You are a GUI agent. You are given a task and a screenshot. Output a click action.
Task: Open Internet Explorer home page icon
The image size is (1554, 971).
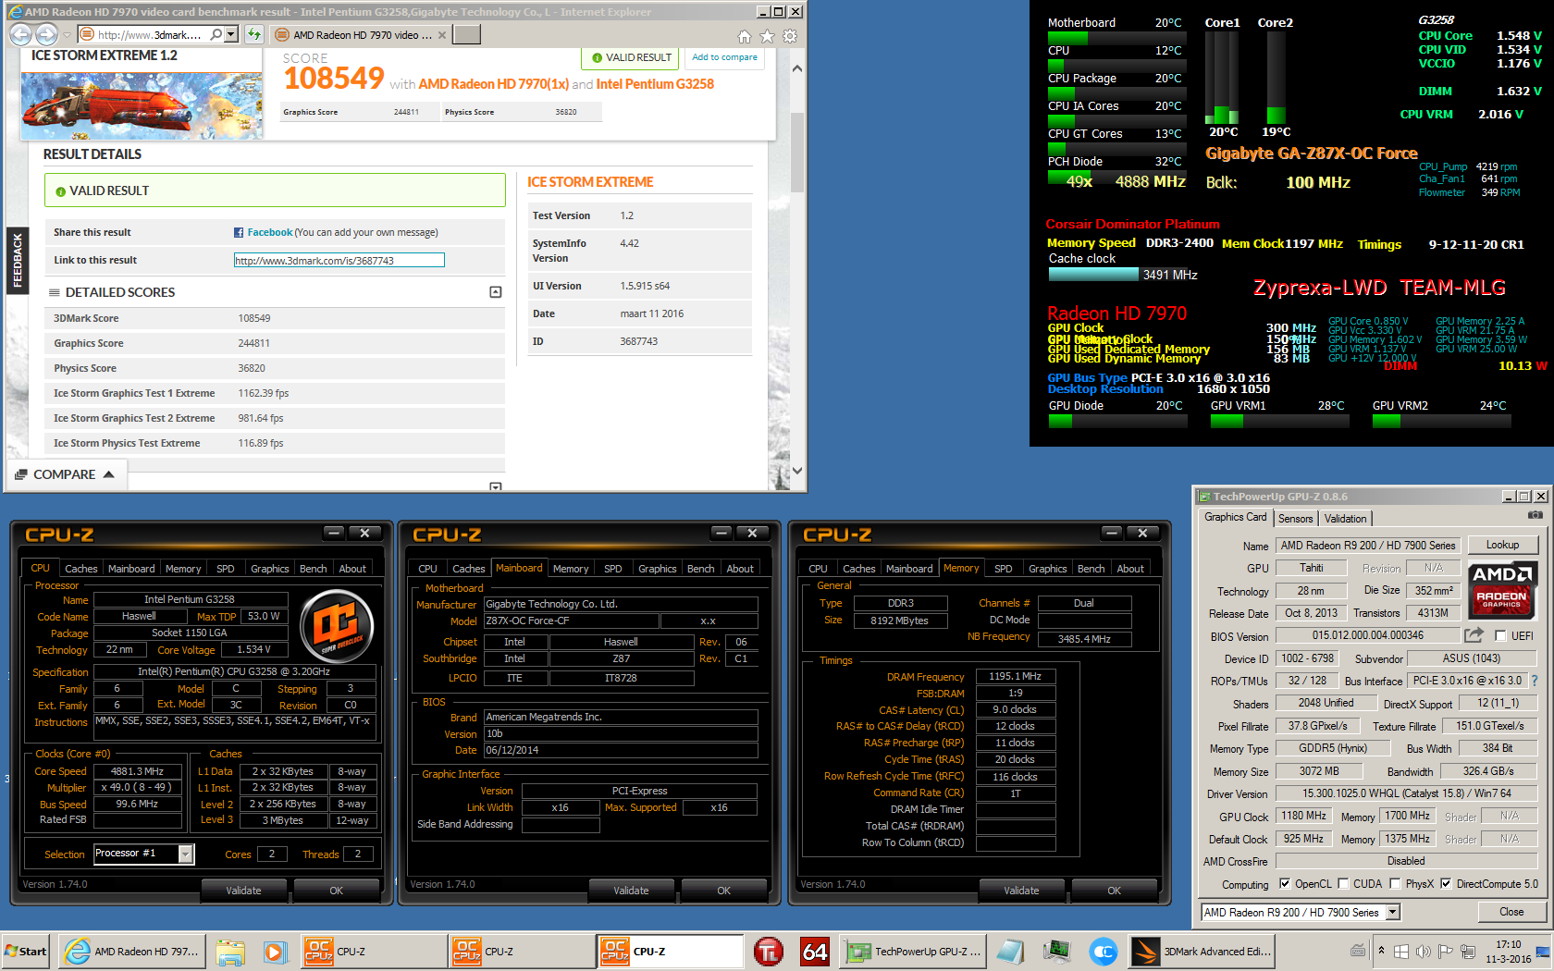coord(745,36)
